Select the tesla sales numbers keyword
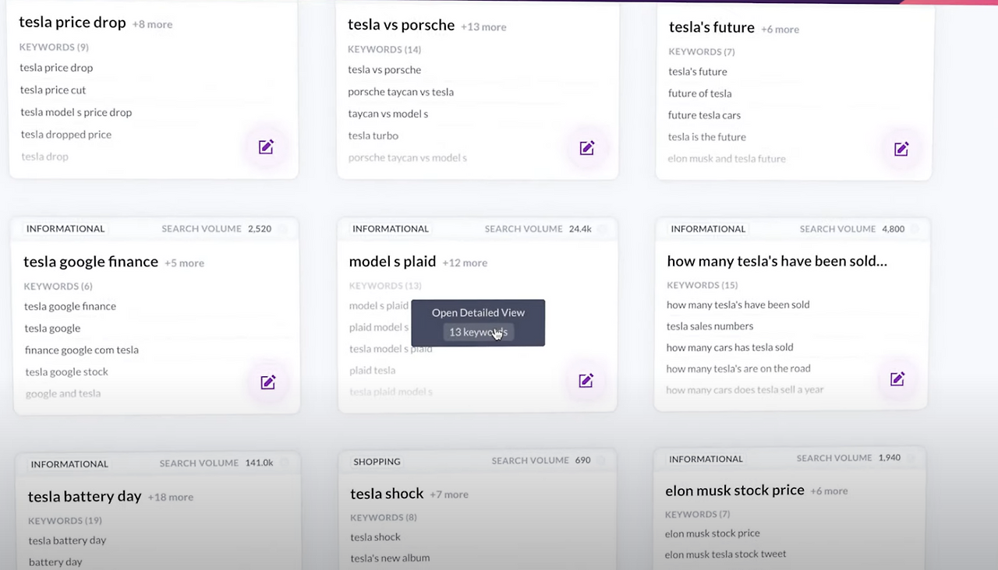Image resolution: width=998 pixels, height=570 pixels. (x=710, y=326)
